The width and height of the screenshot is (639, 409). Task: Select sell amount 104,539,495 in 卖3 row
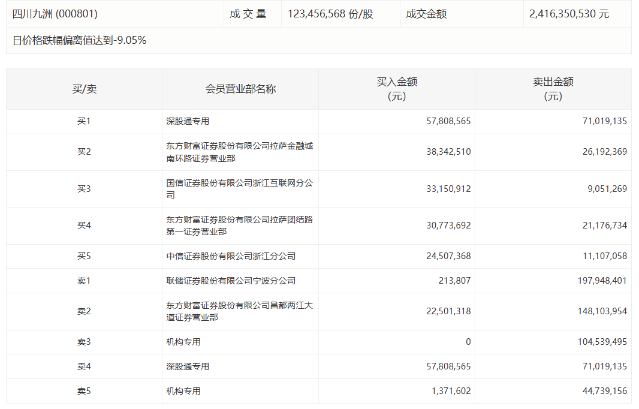point(597,342)
